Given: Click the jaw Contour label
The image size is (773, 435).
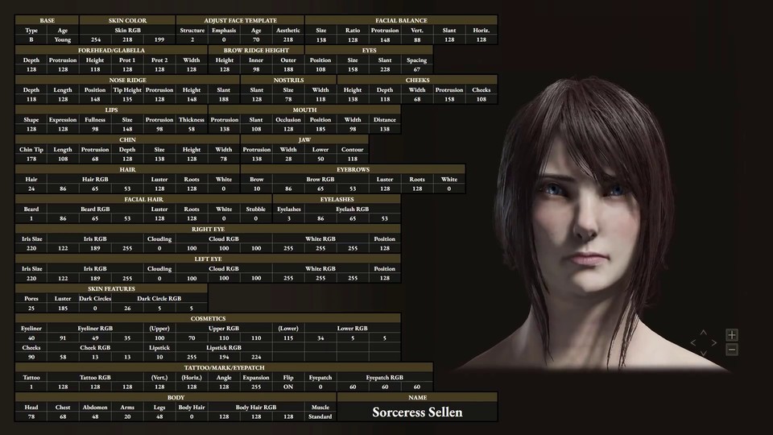Looking at the screenshot, I should pyautogui.click(x=352, y=150).
